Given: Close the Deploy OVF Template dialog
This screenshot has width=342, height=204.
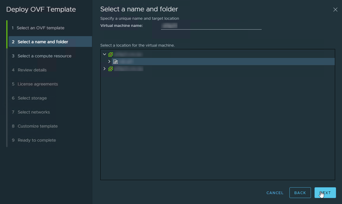Looking at the screenshot, I should [x=335, y=10].
